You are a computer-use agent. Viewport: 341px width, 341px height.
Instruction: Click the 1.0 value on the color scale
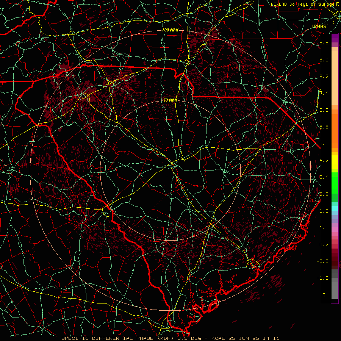pos(324,228)
